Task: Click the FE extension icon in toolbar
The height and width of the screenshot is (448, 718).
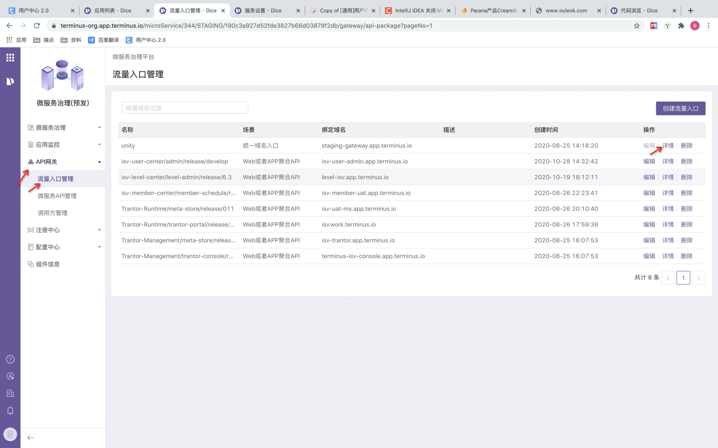Action: (654, 25)
